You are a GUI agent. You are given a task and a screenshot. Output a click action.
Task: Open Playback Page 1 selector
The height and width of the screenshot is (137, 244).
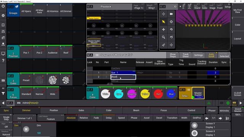138,7
